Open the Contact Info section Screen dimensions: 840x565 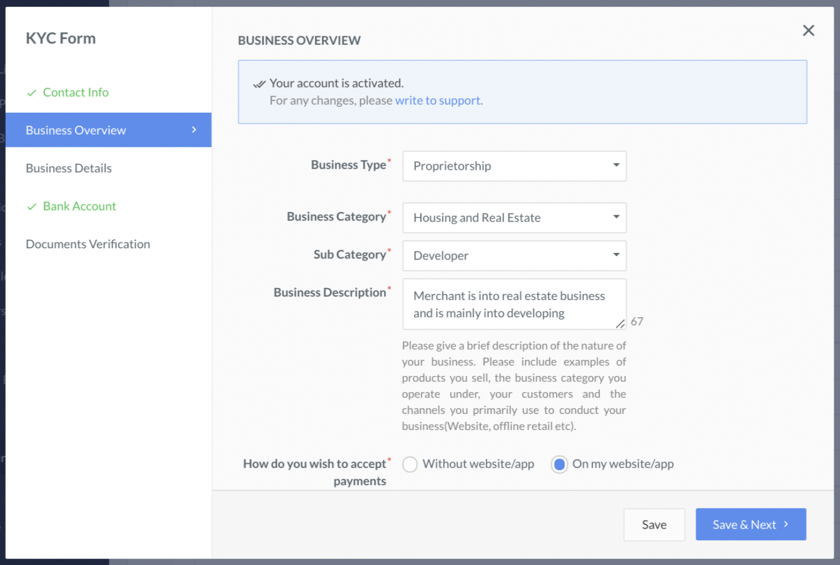(x=76, y=92)
